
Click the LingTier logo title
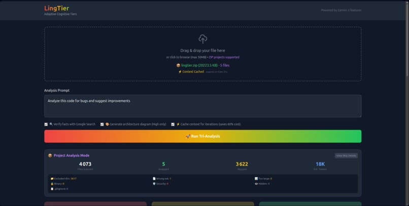click(x=57, y=8)
